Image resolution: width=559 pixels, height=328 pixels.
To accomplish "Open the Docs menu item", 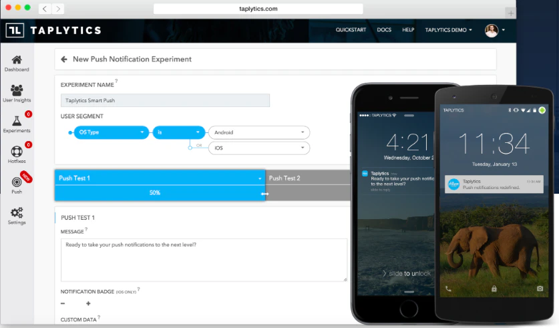I will coord(384,30).
